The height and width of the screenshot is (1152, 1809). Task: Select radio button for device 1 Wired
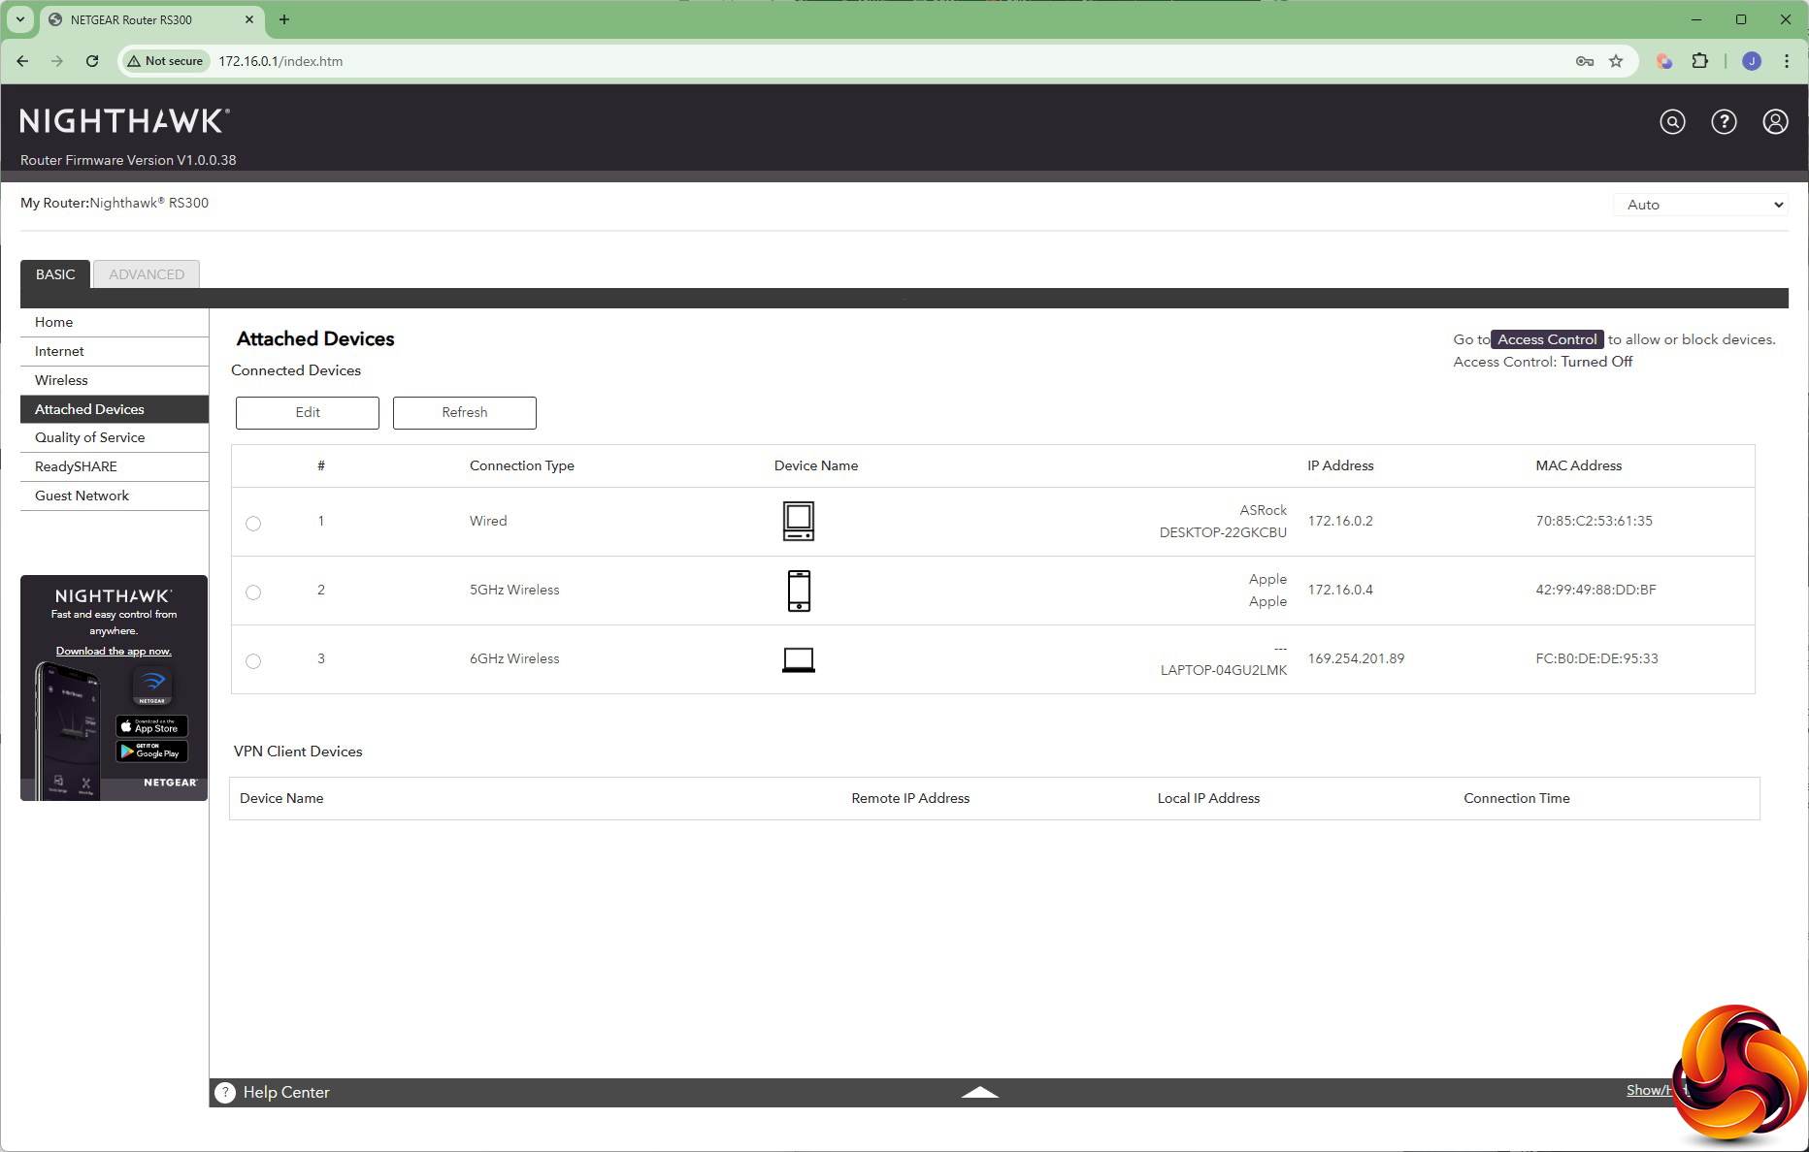coord(253,524)
